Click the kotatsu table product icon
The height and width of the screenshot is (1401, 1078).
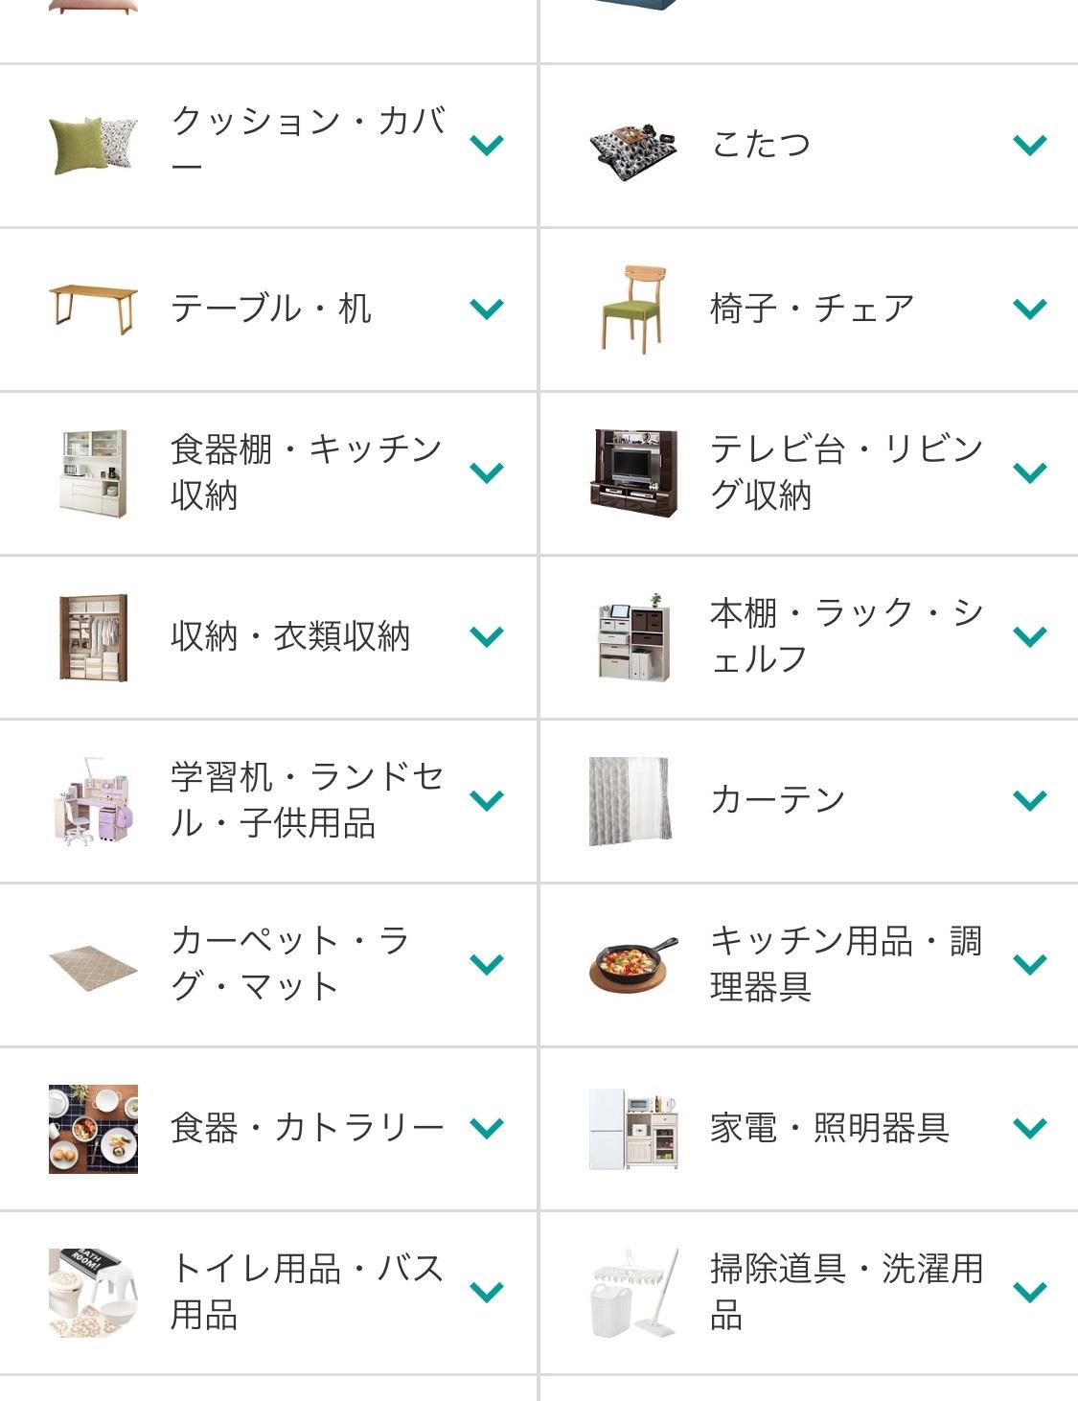point(632,146)
